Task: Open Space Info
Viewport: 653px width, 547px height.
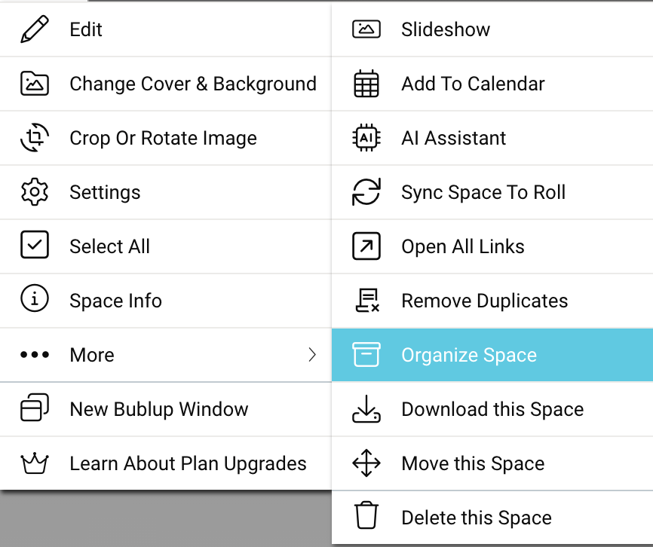Action: [x=115, y=301]
